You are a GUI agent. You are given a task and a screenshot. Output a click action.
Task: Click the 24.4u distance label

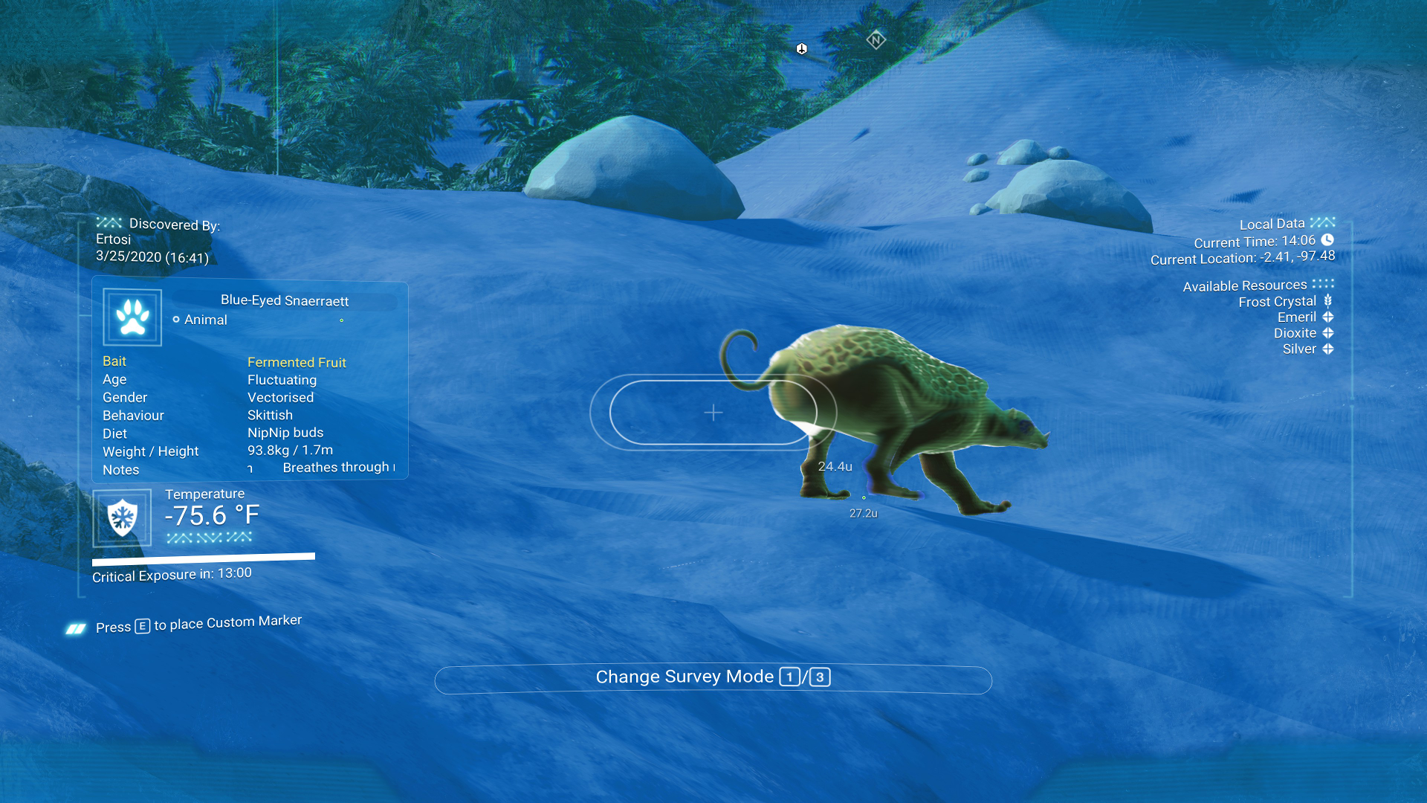click(835, 466)
